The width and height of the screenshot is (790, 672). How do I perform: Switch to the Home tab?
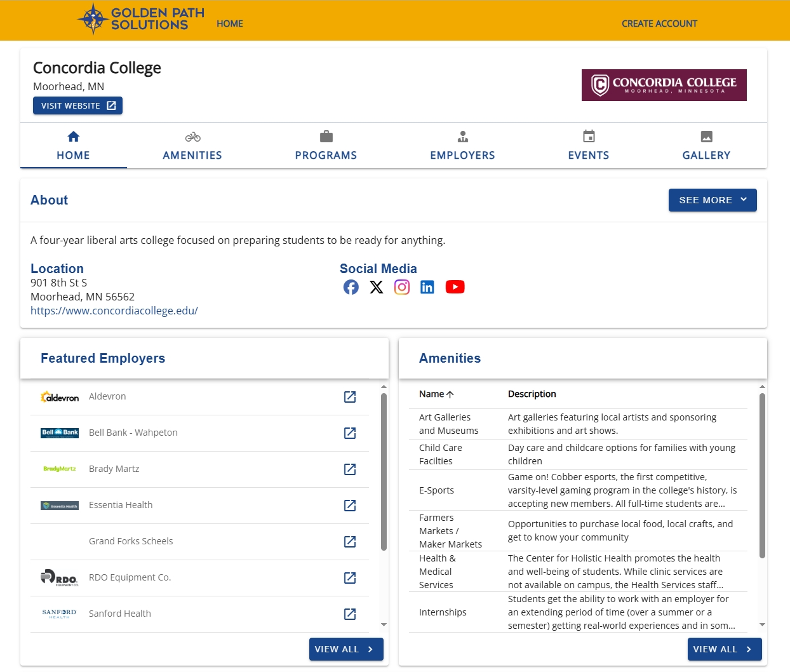(x=74, y=145)
